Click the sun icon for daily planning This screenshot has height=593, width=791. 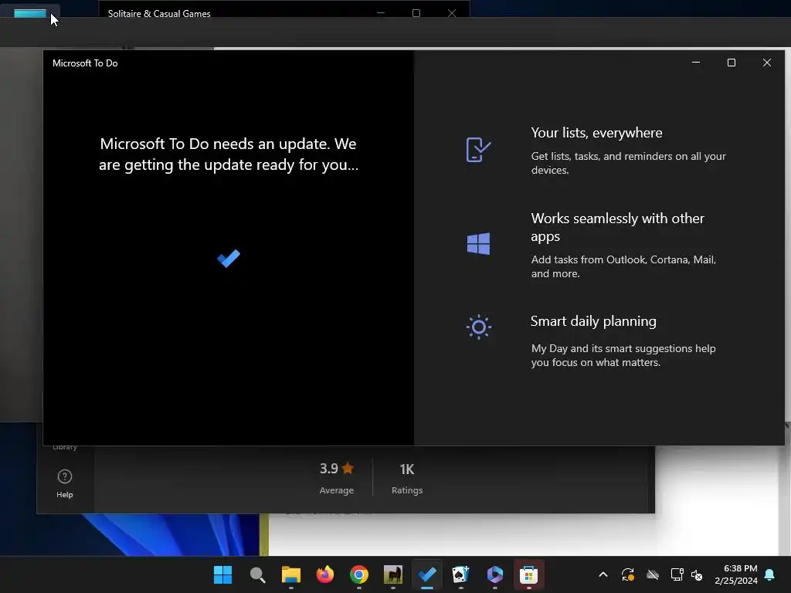(x=478, y=327)
